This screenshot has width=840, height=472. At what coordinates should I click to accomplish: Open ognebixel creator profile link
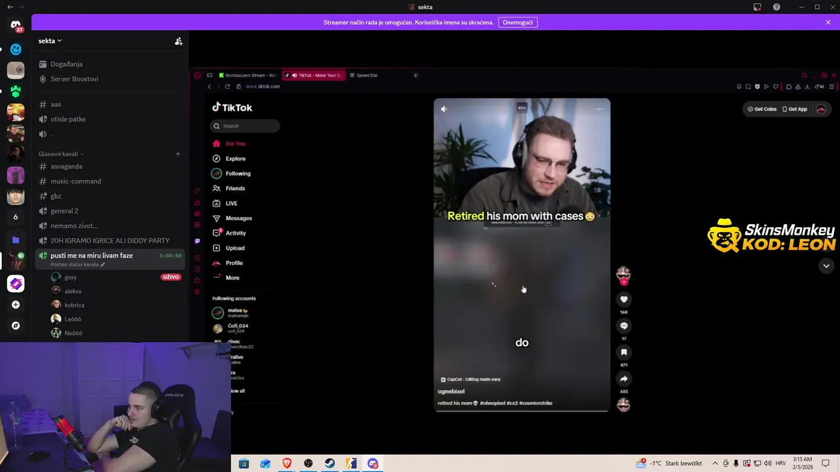pyautogui.click(x=451, y=391)
